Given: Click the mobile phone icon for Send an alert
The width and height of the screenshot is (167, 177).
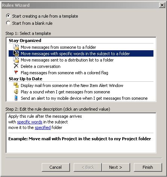Looking at the screenshot, I should (x=16, y=98).
